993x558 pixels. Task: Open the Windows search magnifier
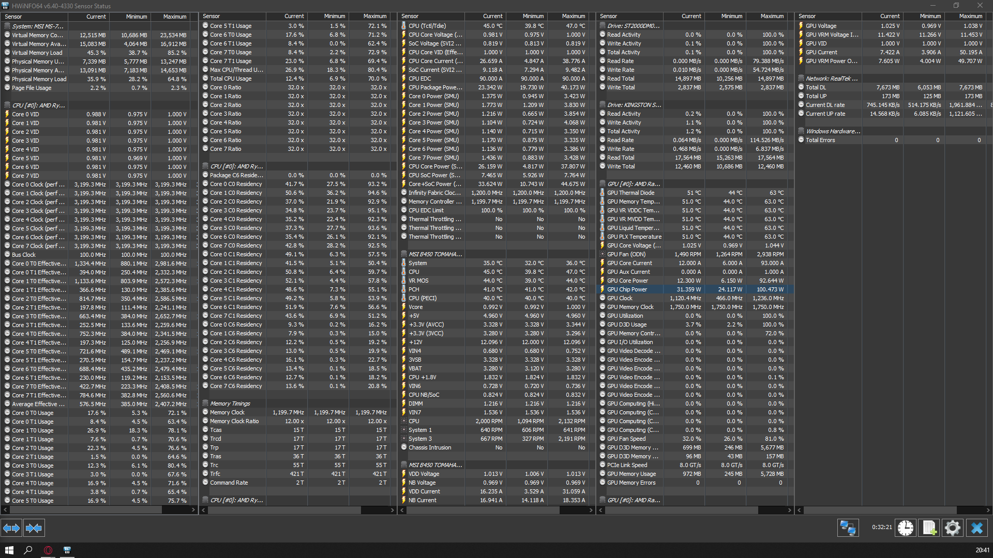point(28,550)
